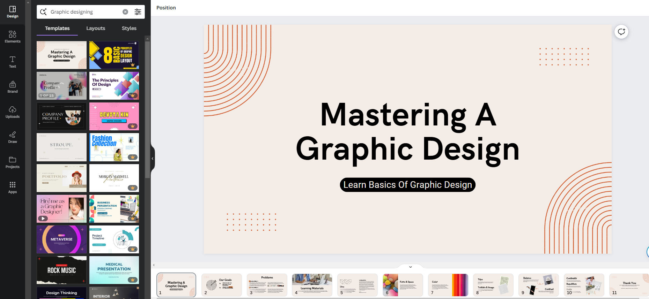Choose the Metaverse purple template
Viewport: 649px width, 299px height.
tap(61, 239)
